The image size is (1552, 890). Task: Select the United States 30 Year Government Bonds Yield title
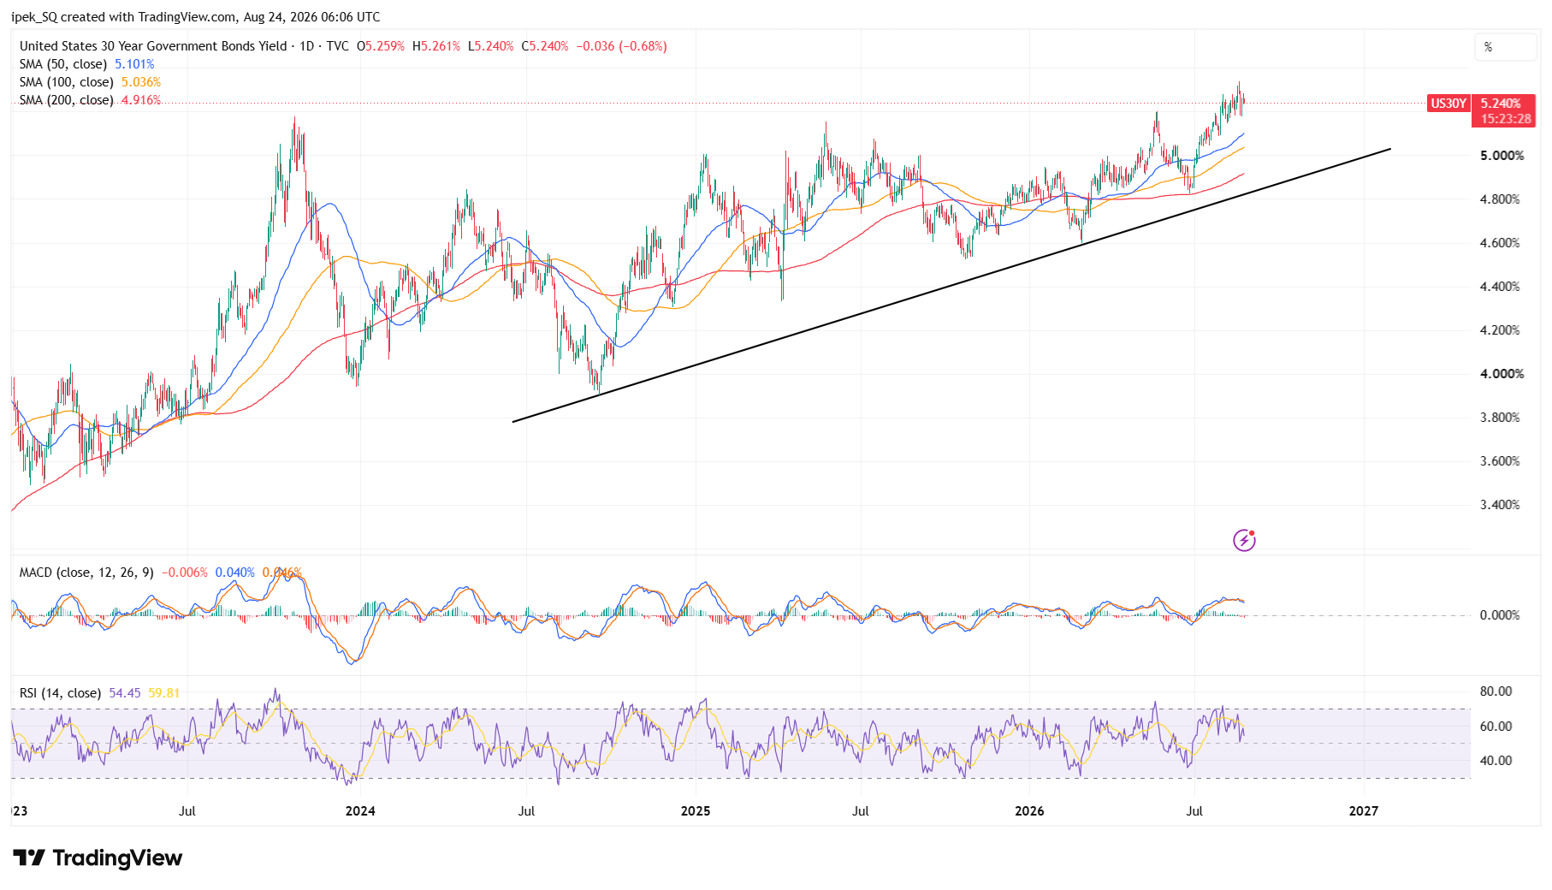(153, 46)
